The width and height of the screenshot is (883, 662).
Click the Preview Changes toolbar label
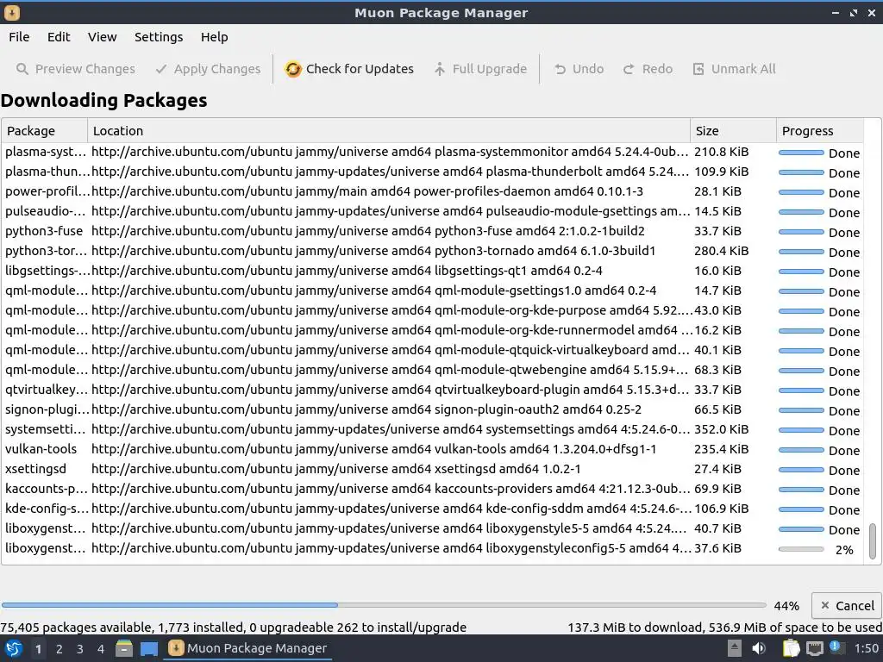(x=85, y=69)
